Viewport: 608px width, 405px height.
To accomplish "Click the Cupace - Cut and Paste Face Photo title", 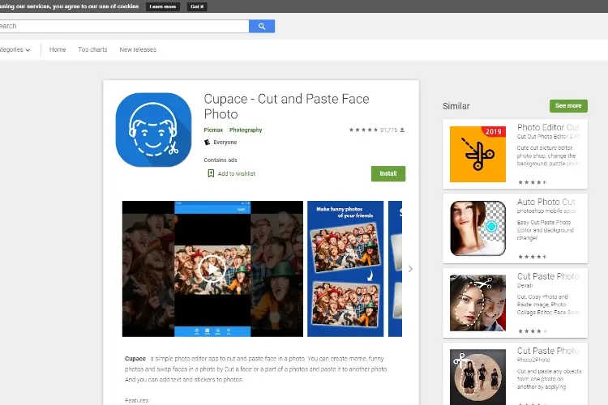I will tap(286, 107).
